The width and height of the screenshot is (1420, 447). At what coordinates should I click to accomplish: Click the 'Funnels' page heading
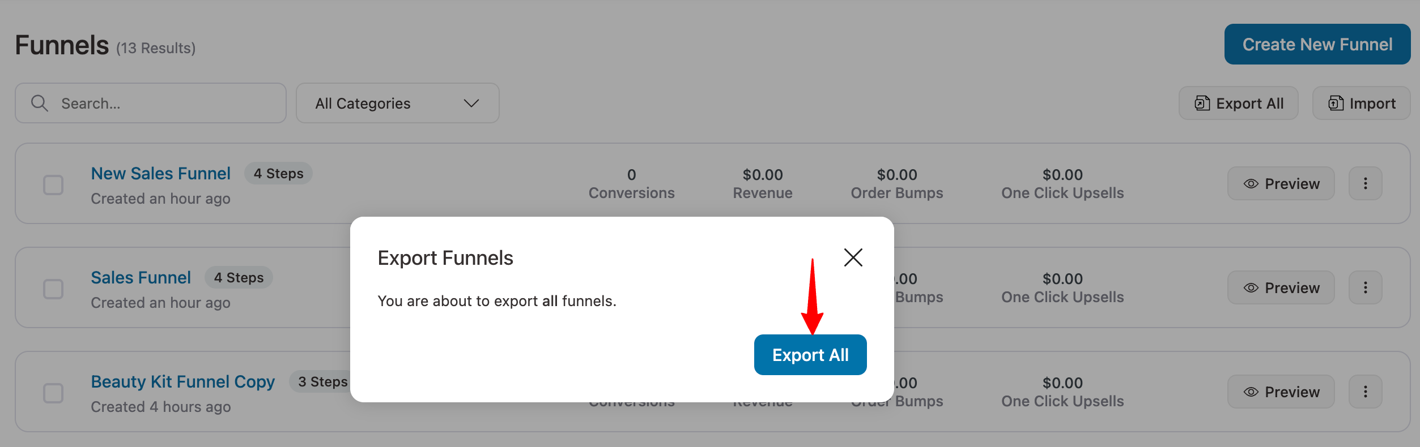[62, 45]
